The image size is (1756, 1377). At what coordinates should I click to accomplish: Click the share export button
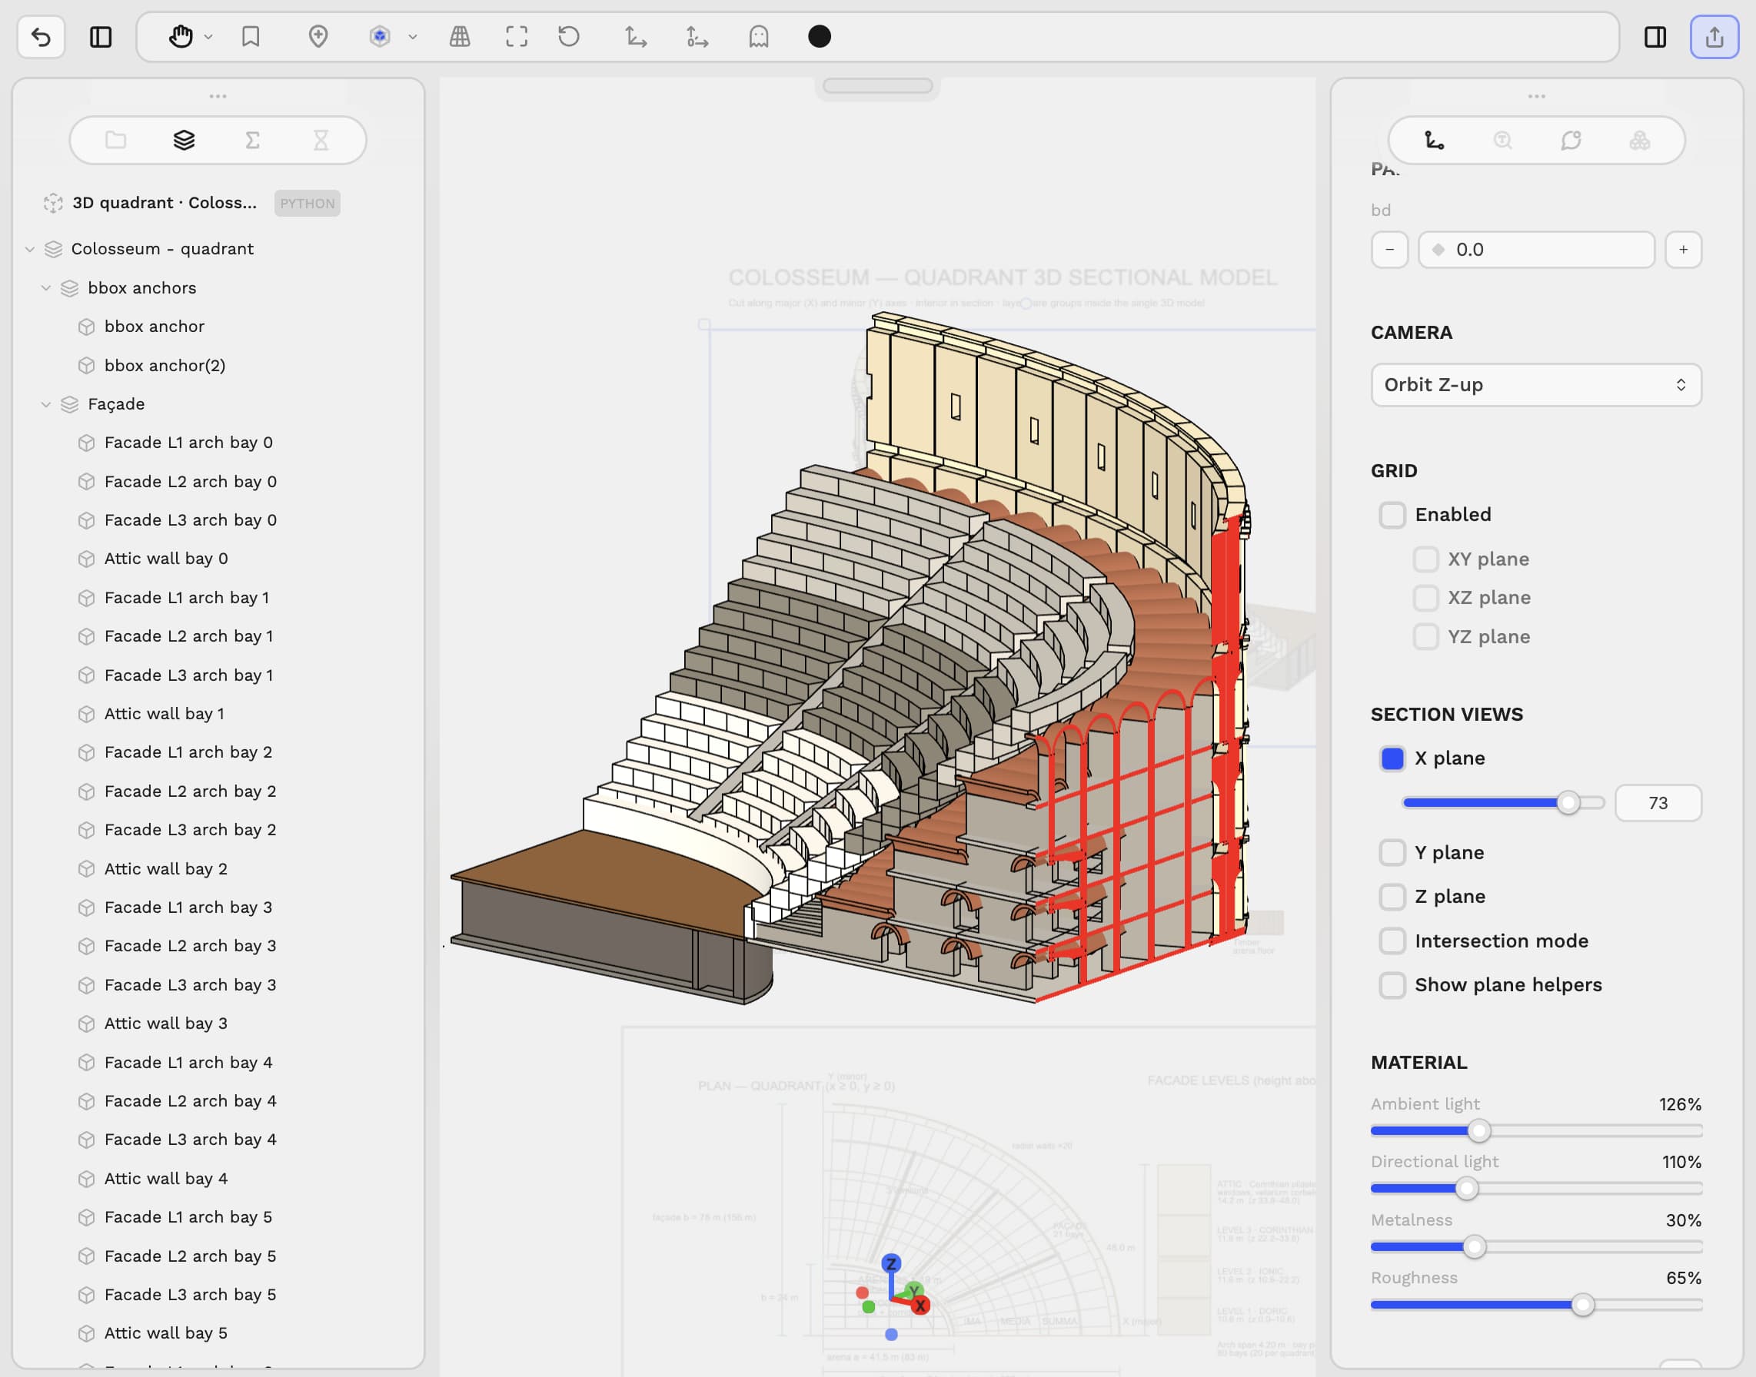pos(1714,37)
